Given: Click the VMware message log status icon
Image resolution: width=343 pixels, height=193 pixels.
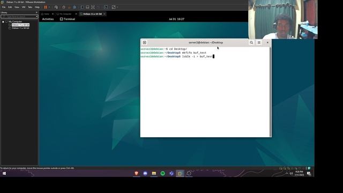Looking at the screenshot, I should coord(309,168).
